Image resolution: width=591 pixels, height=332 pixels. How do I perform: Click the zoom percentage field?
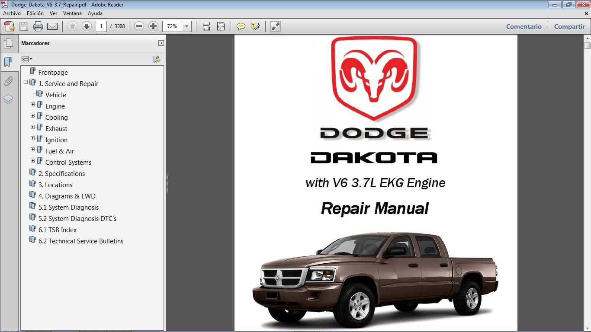[173, 26]
